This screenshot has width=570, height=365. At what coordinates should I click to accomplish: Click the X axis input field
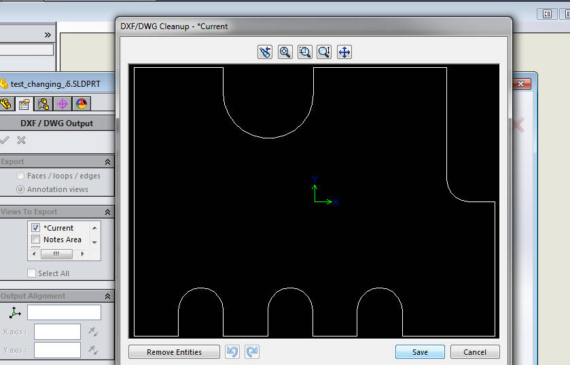57,332
